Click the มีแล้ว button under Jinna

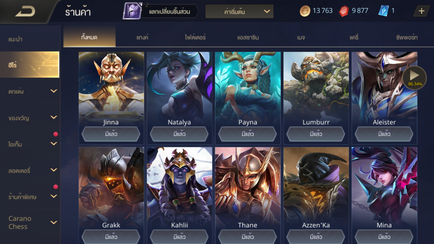(x=111, y=134)
